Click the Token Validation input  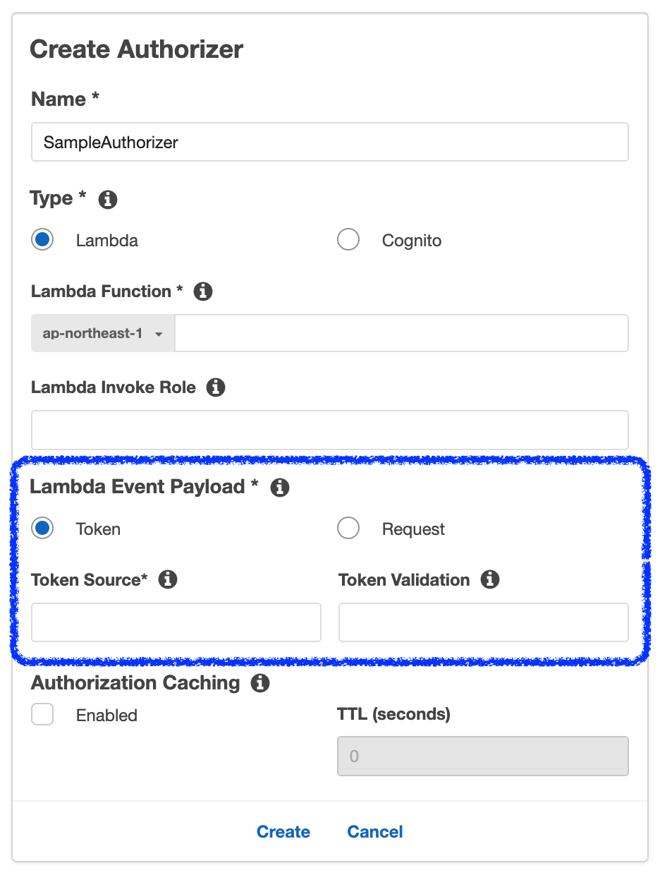[x=483, y=622]
